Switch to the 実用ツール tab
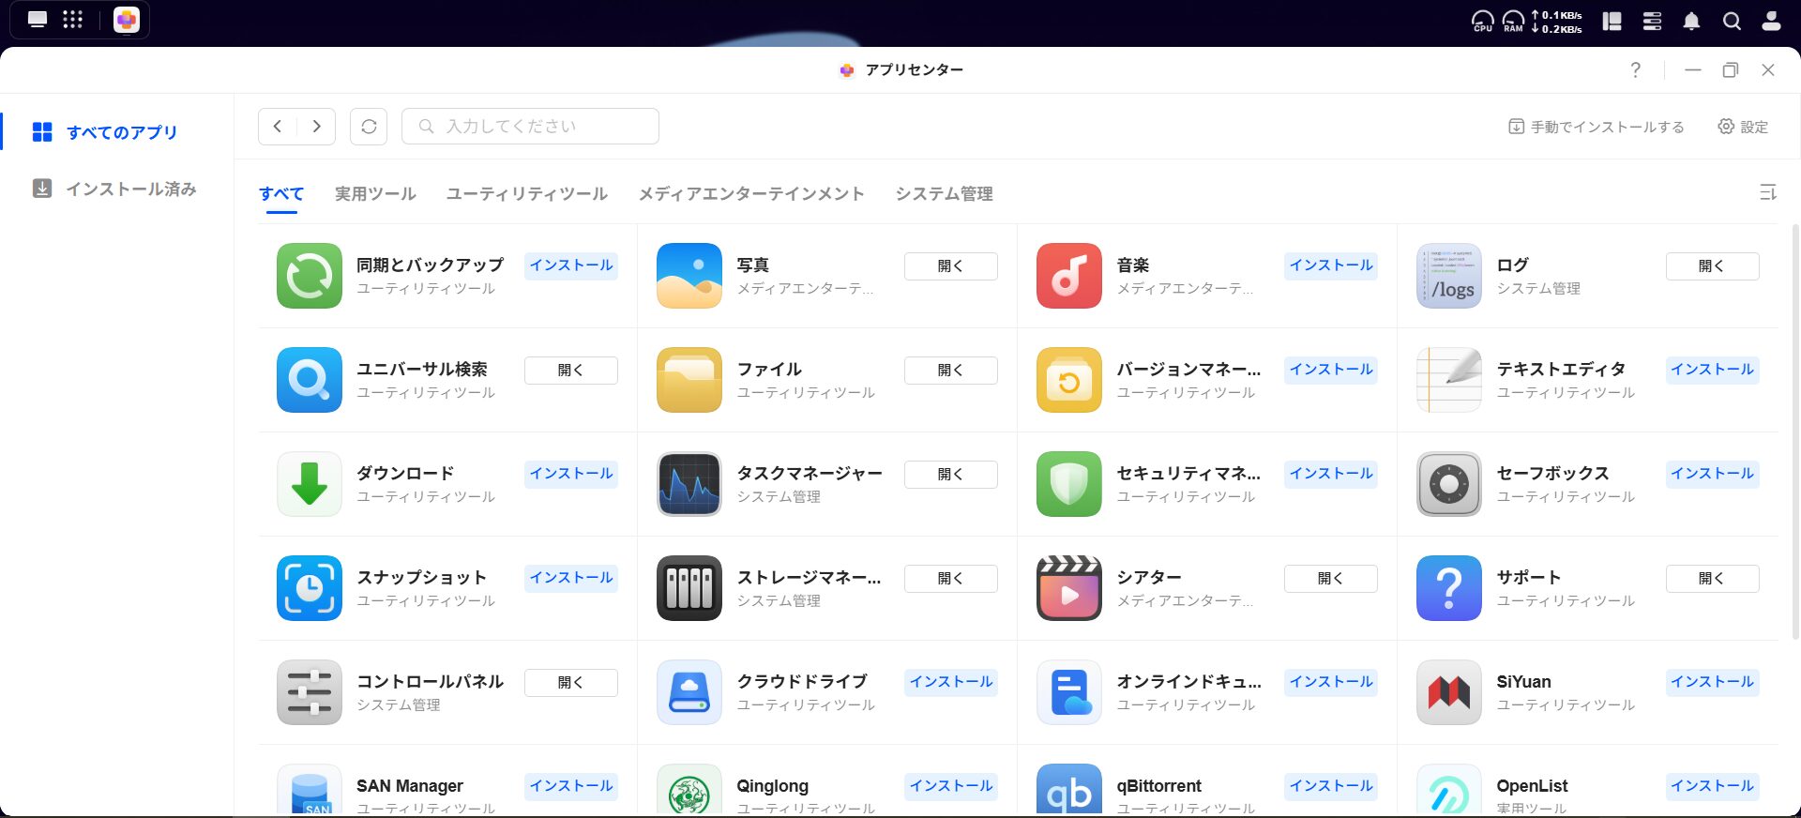The height and width of the screenshot is (818, 1801). 375,194
